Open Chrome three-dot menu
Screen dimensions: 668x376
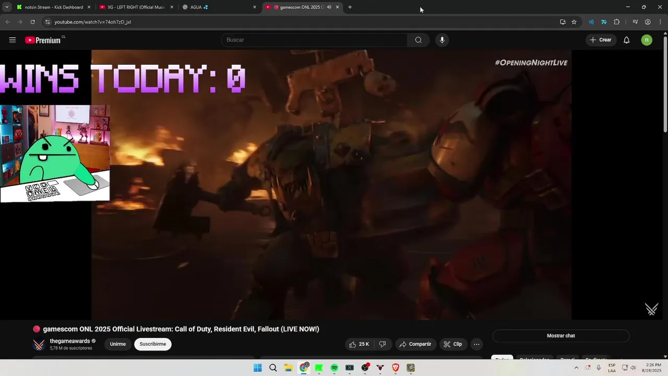coord(660,22)
